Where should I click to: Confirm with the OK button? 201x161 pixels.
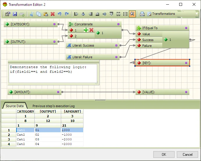164,155
